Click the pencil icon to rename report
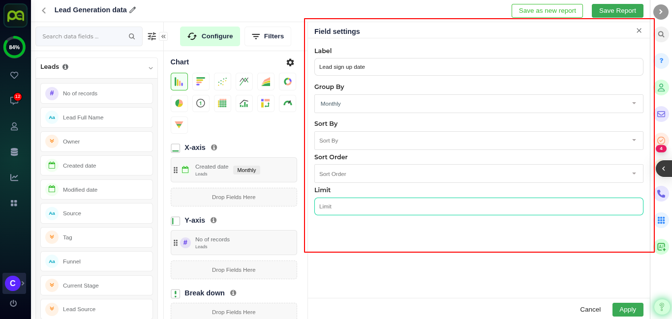This screenshot has height=319, width=672. pyautogui.click(x=133, y=10)
